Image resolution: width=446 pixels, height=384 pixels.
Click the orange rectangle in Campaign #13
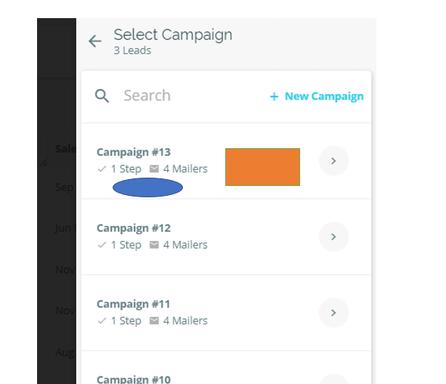pos(262,167)
